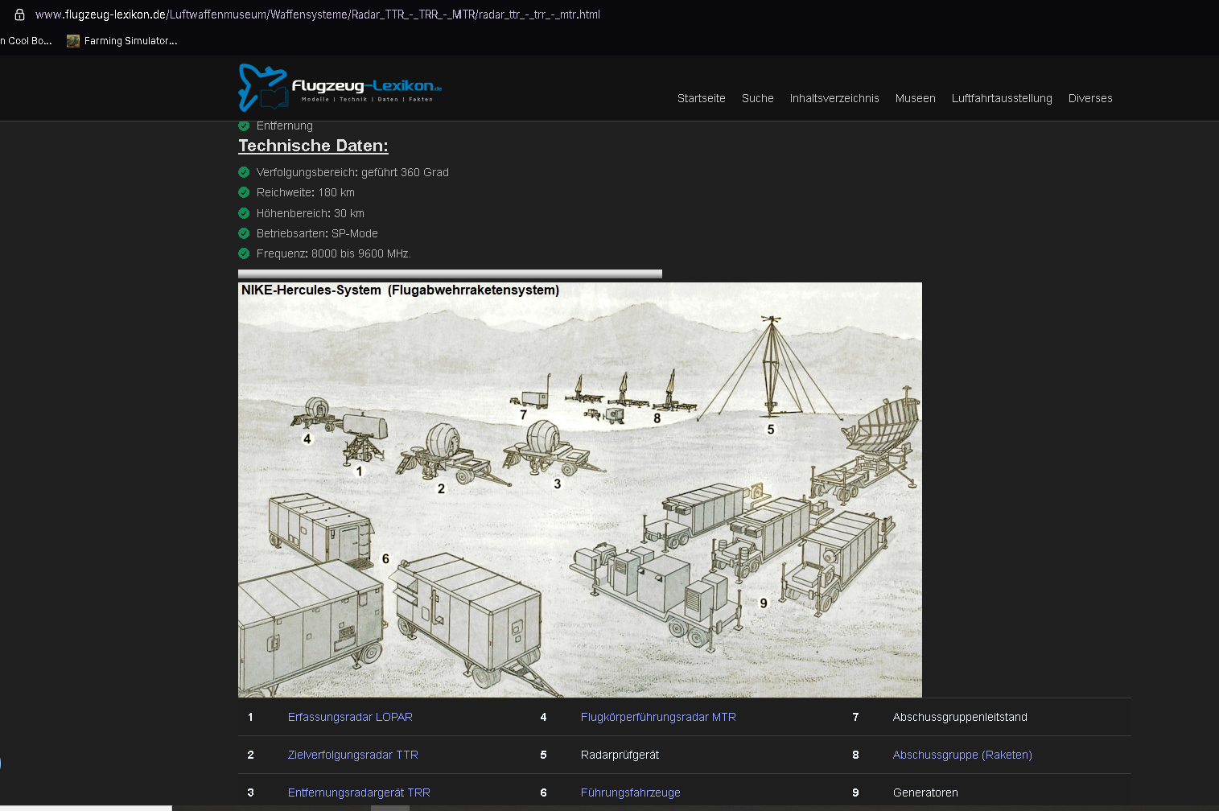The height and width of the screenshot is (811, 1219).
Task: Click the Abschussgruppenleitstand table cell
Action: (x=960, y=717)
